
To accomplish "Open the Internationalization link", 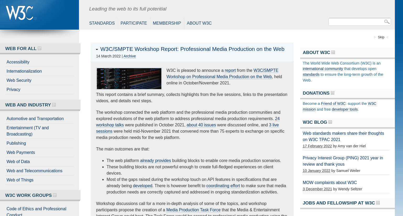I will 24,71.
